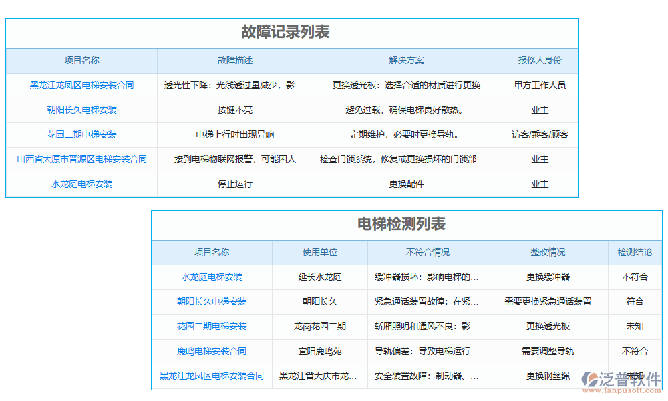The image size is (668, 401).
Task: Select the 宜阳鹿鸣苑 unit cell
Action: (320, 351)
